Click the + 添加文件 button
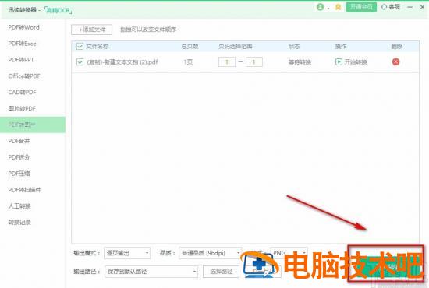The image size is (429, 288). pos(92,30)
